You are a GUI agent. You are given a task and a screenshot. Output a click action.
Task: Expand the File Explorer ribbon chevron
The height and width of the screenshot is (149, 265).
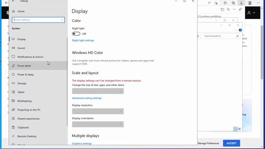(236, 30)
